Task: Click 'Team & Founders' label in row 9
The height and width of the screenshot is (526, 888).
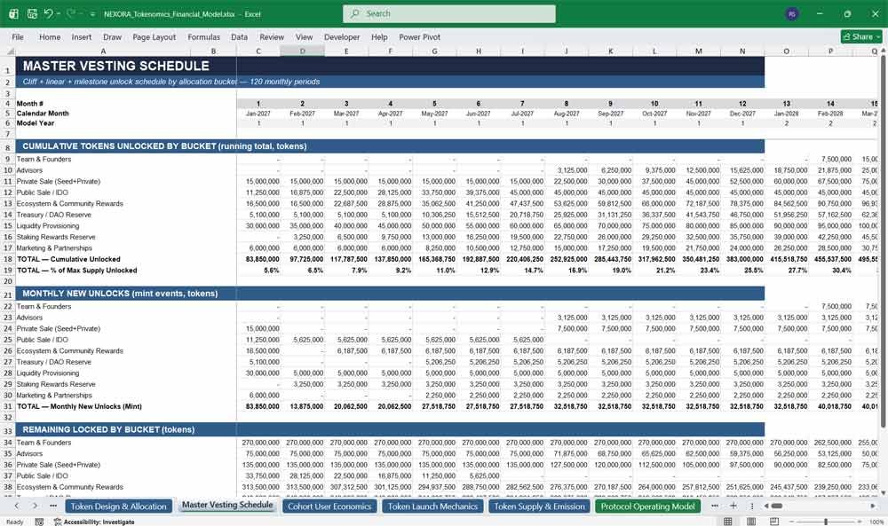Action: [x=44, y=160]
